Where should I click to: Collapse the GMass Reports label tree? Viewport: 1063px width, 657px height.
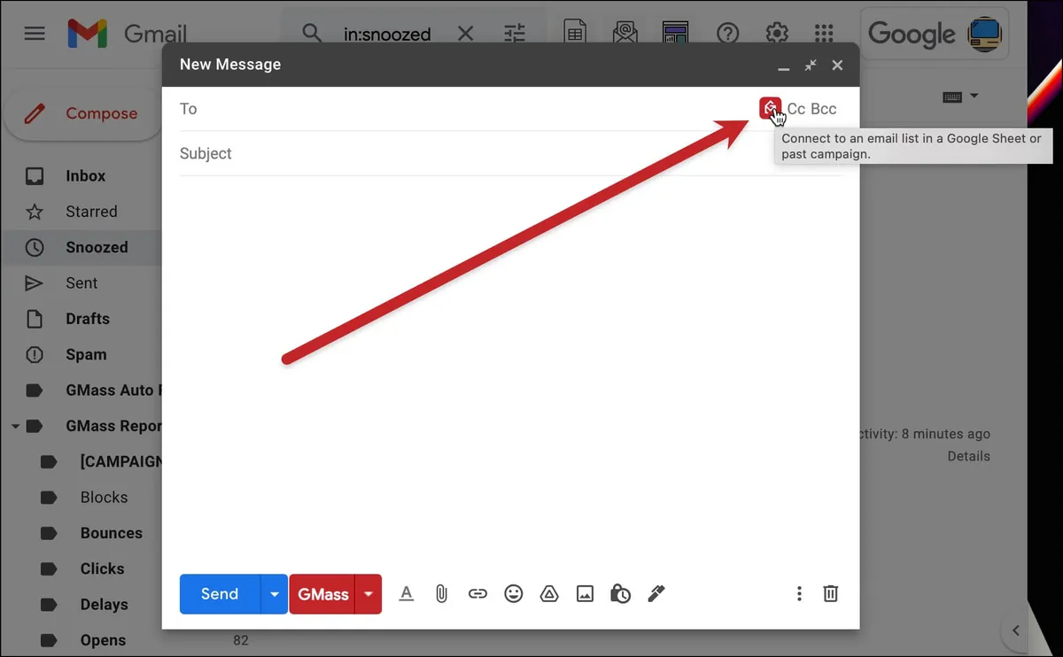15,426
